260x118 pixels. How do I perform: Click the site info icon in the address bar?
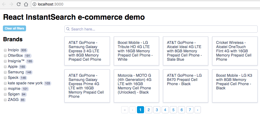click(35, 4)
